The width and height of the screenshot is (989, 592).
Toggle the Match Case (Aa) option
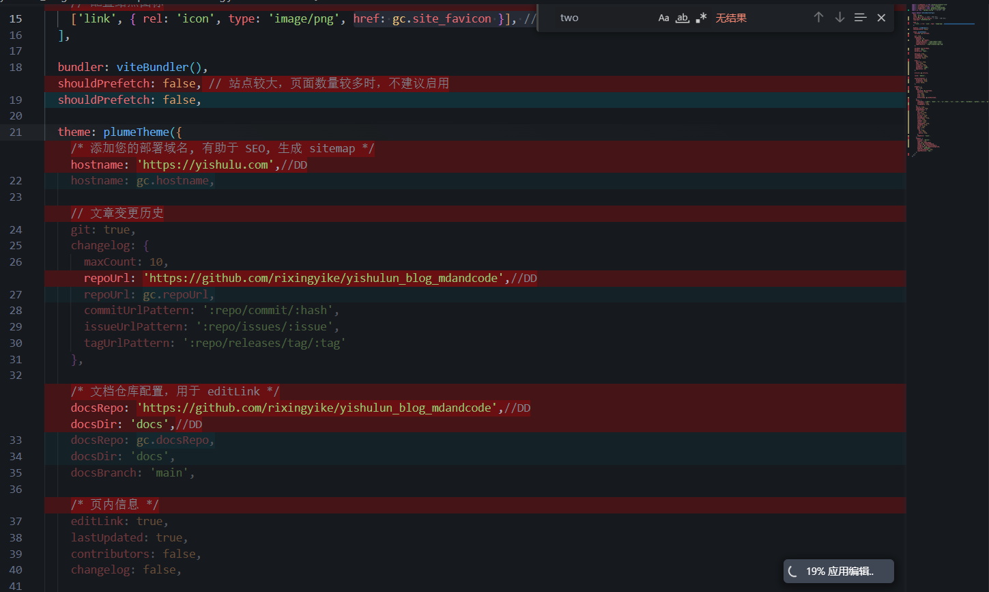point(663,18)
